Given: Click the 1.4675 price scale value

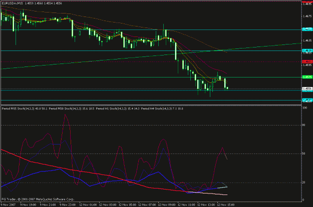Looking at the screenshot, I should 307,16.
